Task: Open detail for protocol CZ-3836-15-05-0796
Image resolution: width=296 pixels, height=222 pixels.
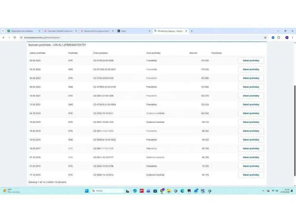Action: click(251, 166)
